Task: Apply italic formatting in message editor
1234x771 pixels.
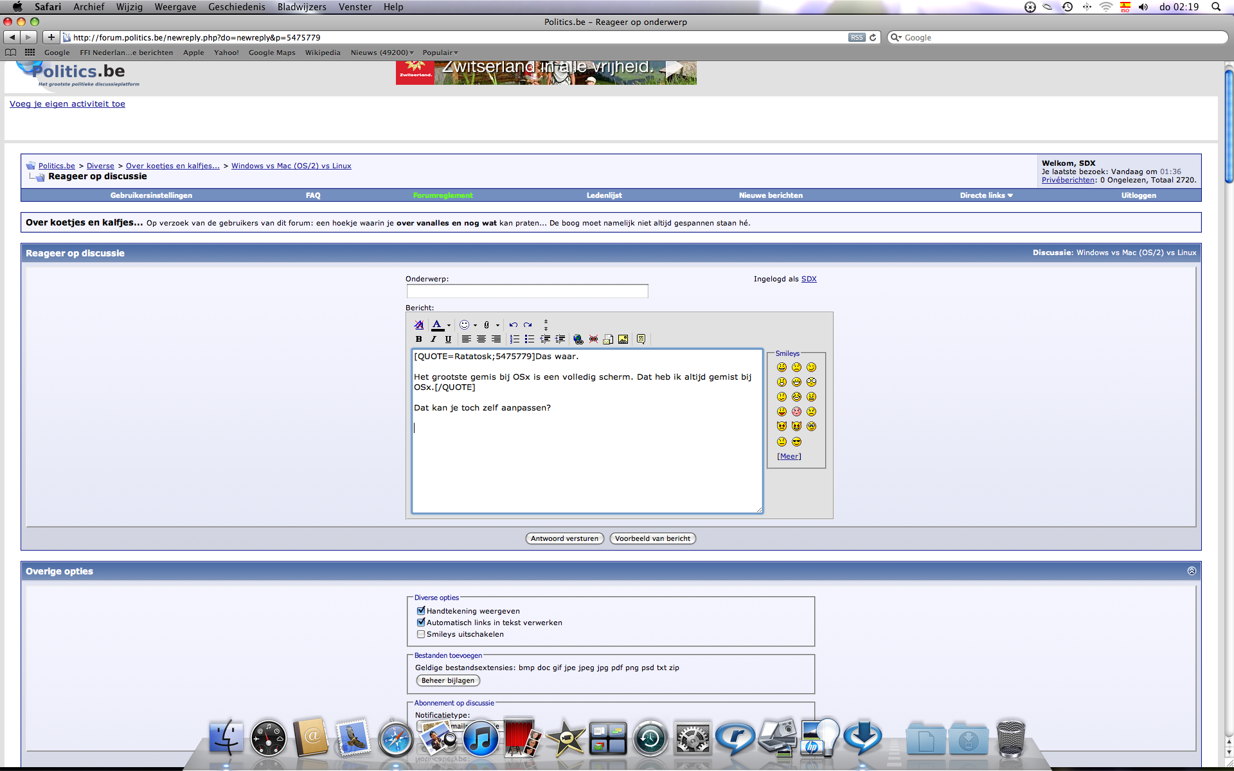Action: (x=433, y=339)
